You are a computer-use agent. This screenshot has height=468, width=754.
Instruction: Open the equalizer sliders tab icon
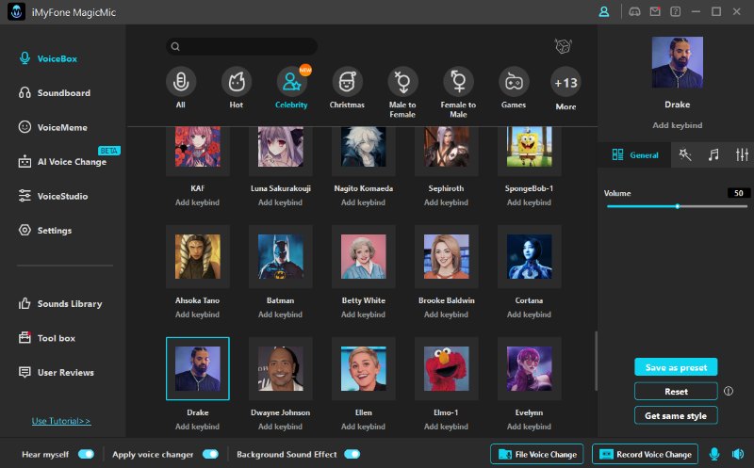coord(742,154)
